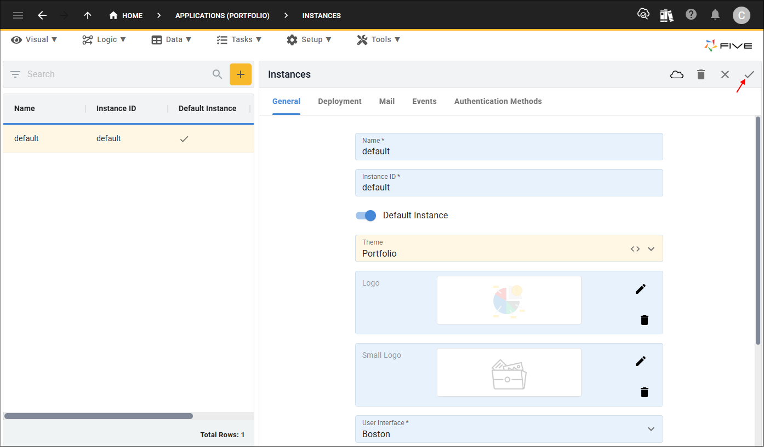Switch to Authentication Methods tab
This screenshot has height=447, width=764.
(498, 101)
